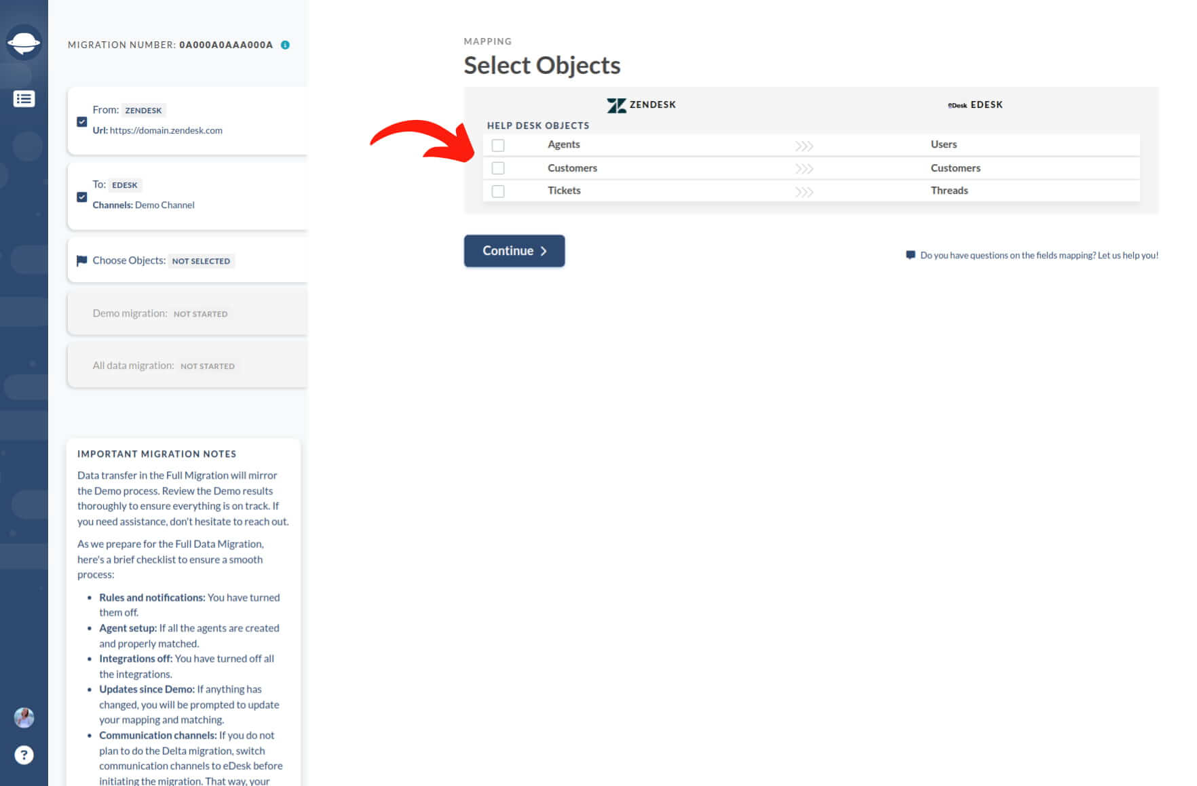Open the All data migration step
The height and width of the screenshot is (786, 1197).
coord(187,366)
